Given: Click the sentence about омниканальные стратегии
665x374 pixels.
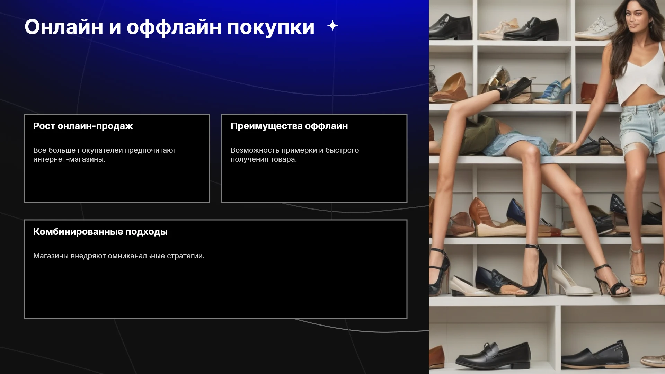Looking at the screenshot, I should 119,256.
